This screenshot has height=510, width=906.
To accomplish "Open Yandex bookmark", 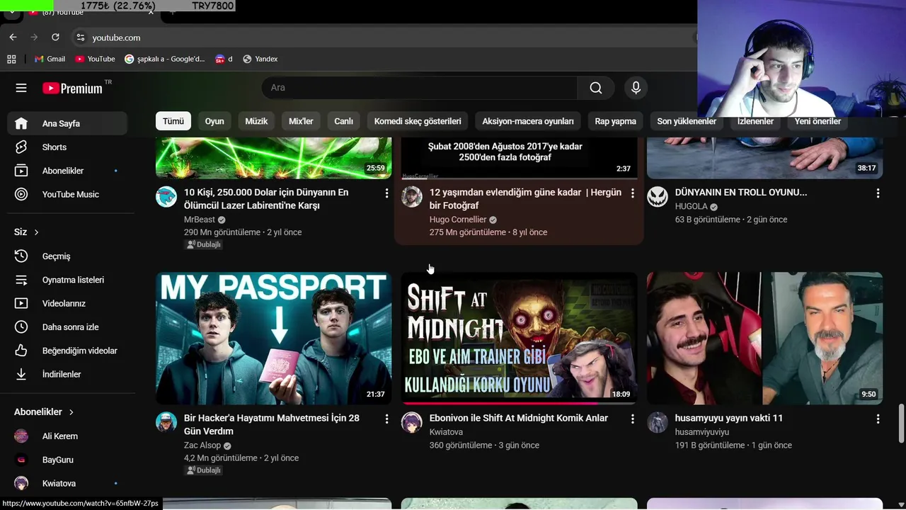I will 260,59.
